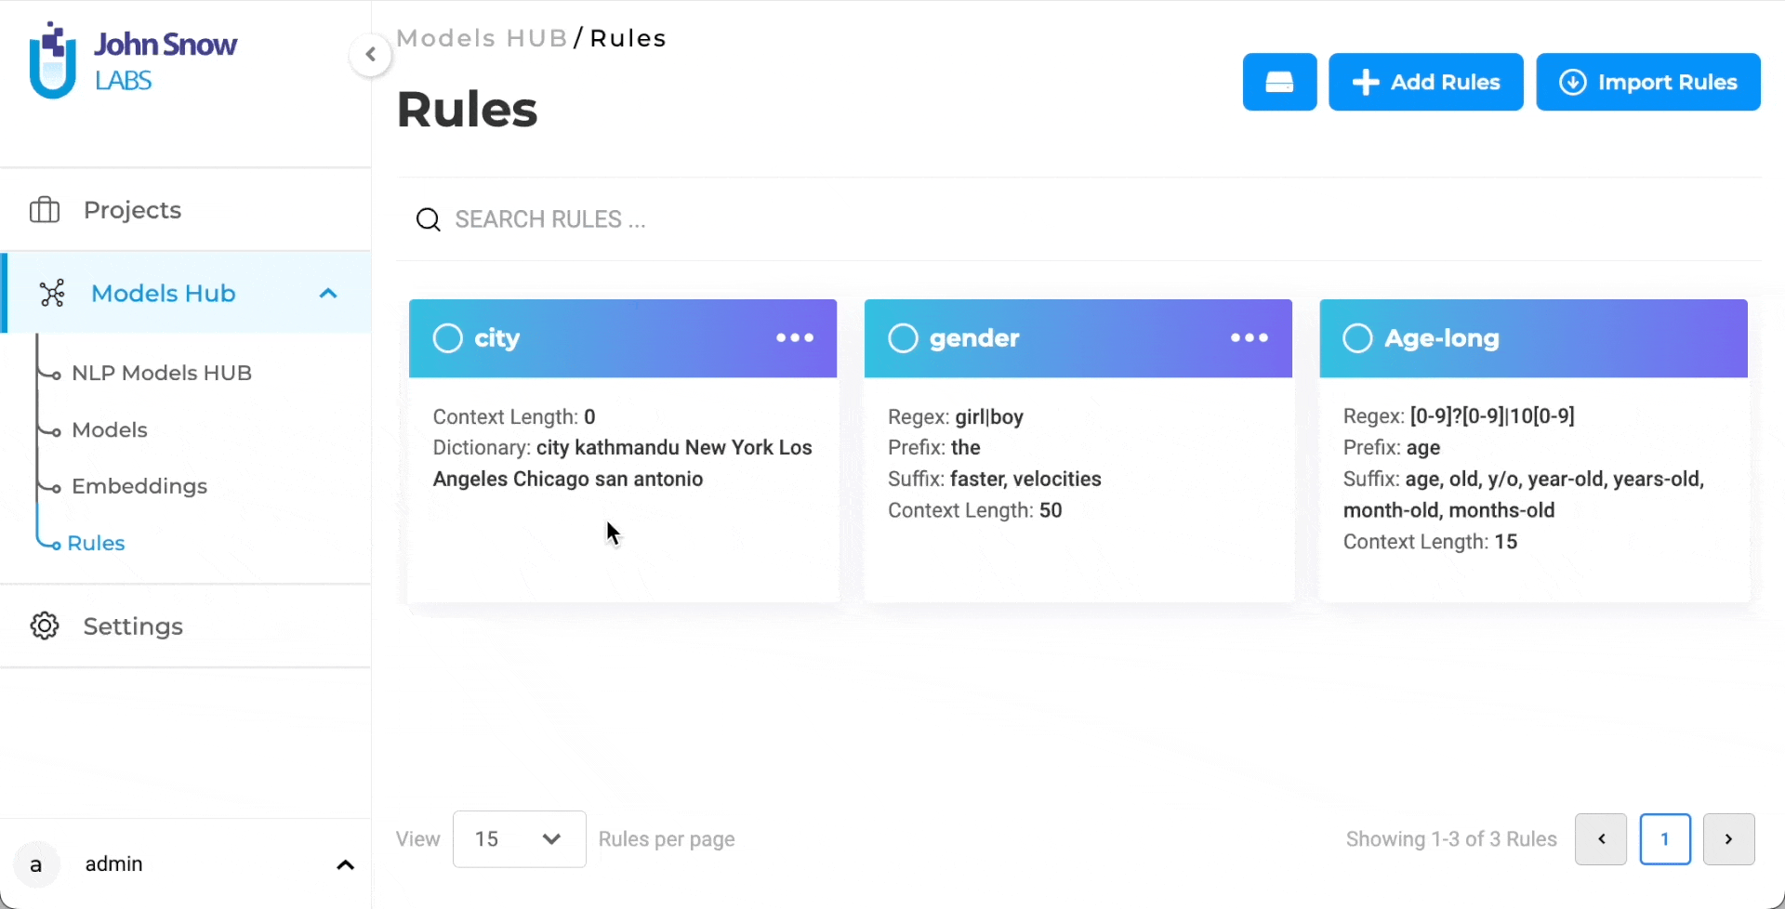
Task: Select the Age-long rule radio circle
Action: [x=1357, y=338]
